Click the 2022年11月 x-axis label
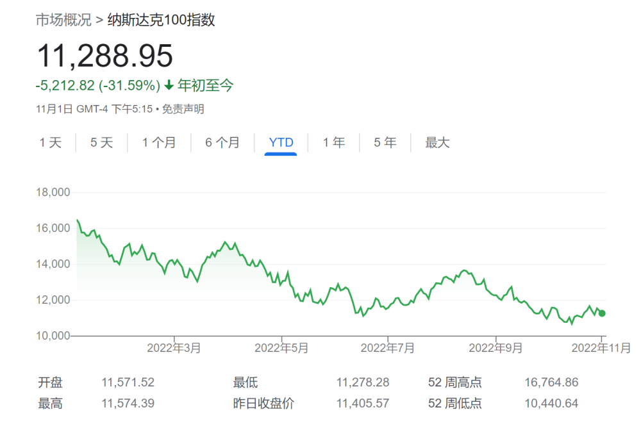 (601, 348)
